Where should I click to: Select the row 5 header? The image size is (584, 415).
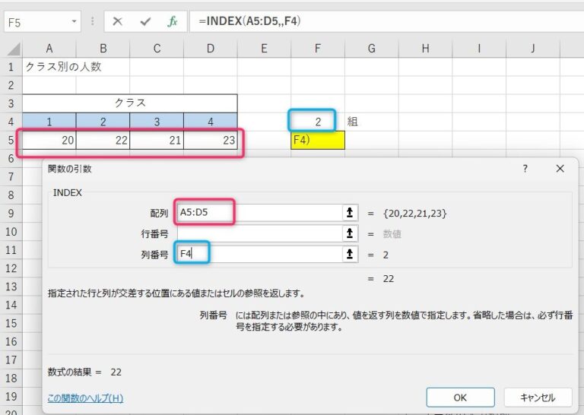click(11, 140)
